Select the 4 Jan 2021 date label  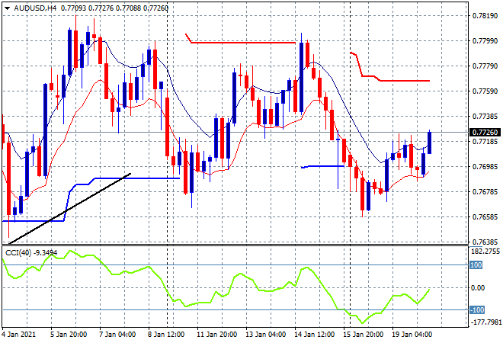click(x=19, y=335)
